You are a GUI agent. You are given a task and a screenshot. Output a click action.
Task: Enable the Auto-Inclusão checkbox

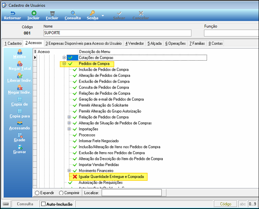click(43, 204)
